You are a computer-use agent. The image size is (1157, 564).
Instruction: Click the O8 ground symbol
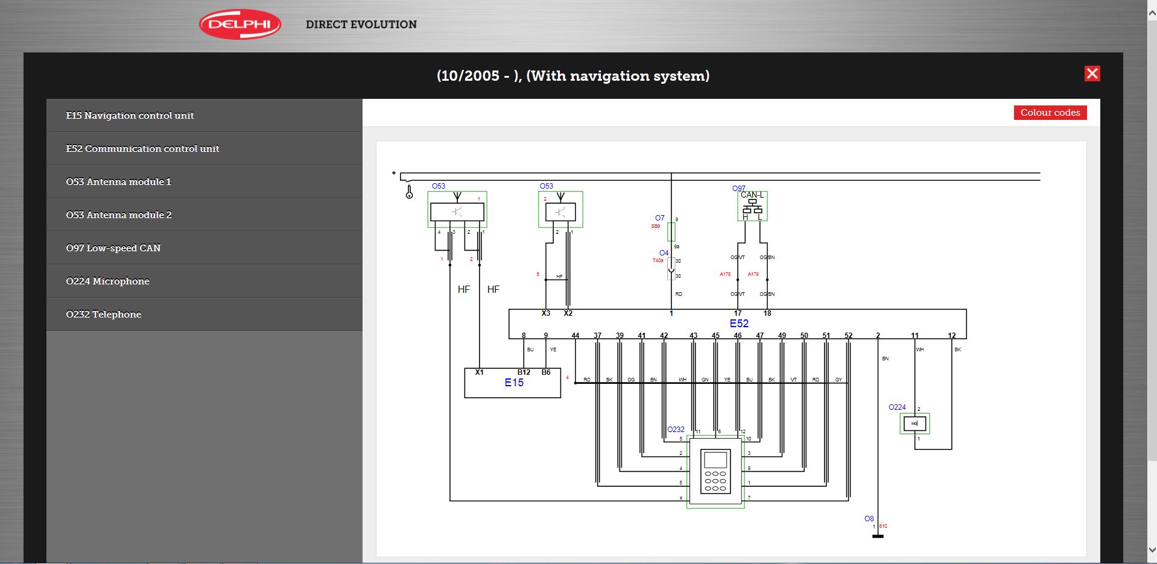pyautogui.click(x=878, y=535)
